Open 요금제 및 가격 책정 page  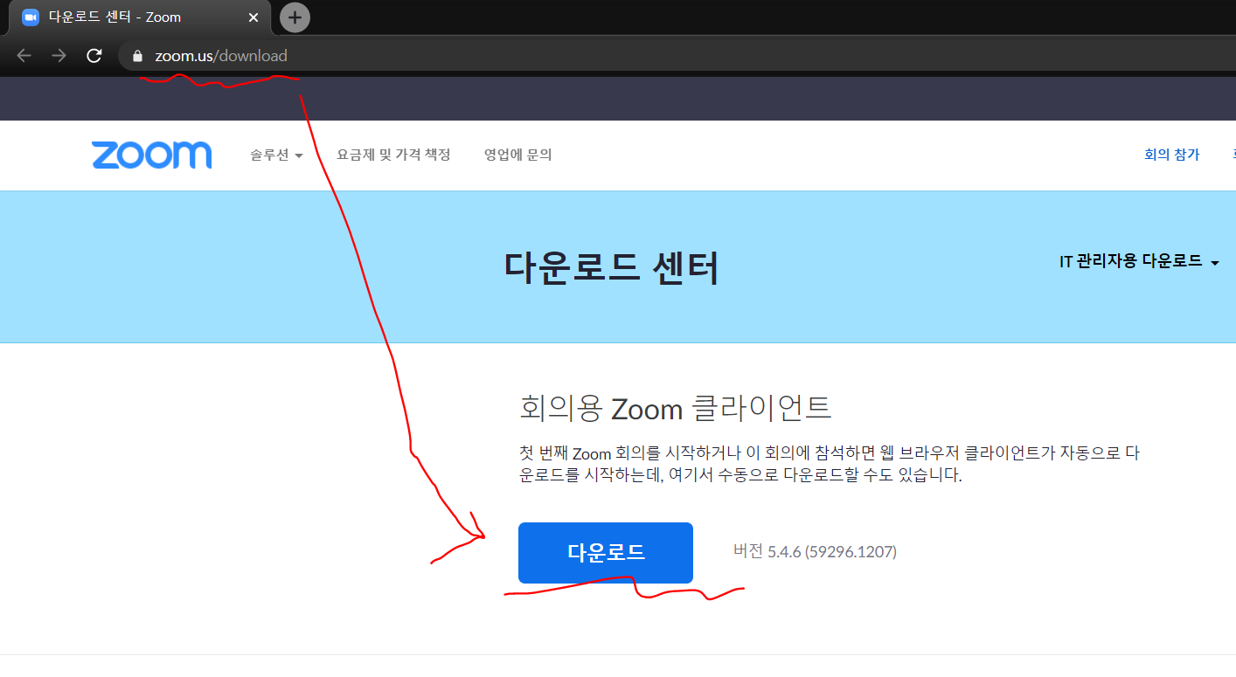point(393,155)
